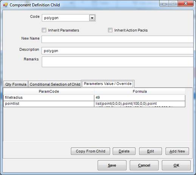Focus the New Name text field
The image size is (196, 175).
pyautogui.click(x=117, y=39)
